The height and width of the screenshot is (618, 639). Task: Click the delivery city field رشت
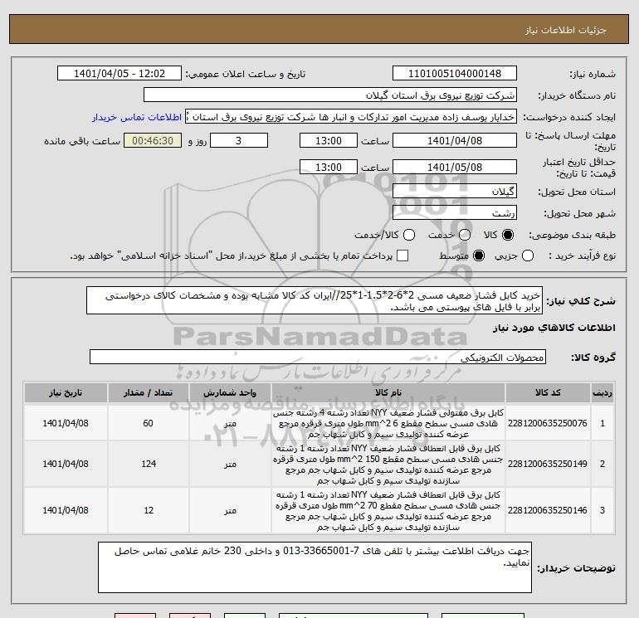[x=455, y=212]
